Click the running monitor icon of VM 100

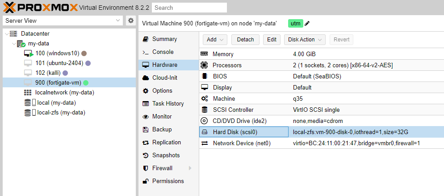(x=29, y=53)
